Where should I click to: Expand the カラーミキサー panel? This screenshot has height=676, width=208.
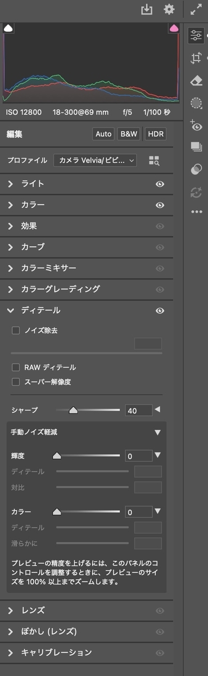11,269
